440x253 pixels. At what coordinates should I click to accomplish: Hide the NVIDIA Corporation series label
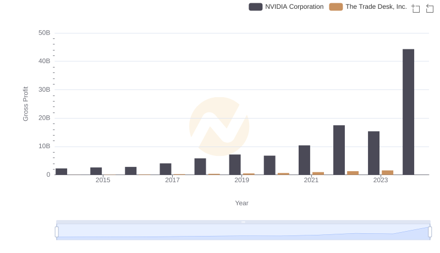(x=294, y=7)
